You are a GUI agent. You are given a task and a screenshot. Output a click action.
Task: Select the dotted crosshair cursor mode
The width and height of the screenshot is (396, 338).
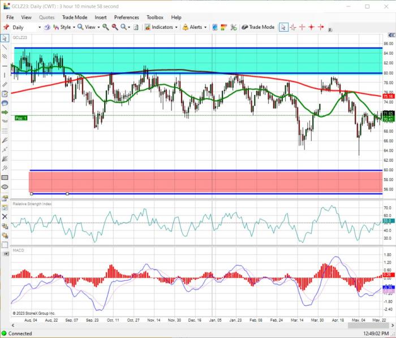[293, 27]
